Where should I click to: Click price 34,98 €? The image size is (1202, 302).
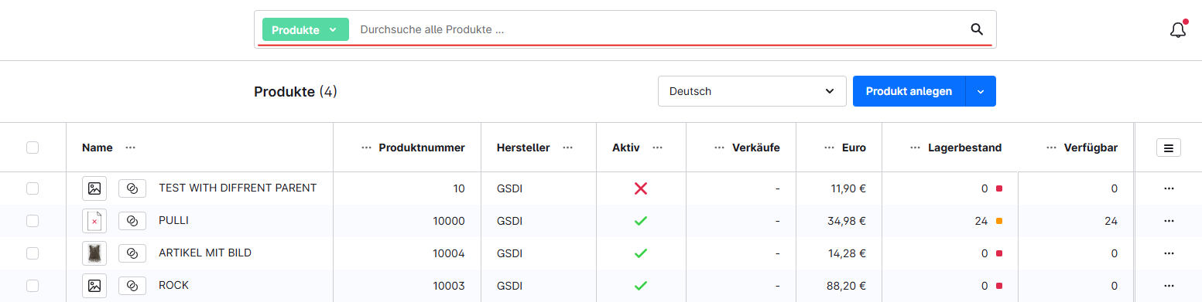pos(846,221)
